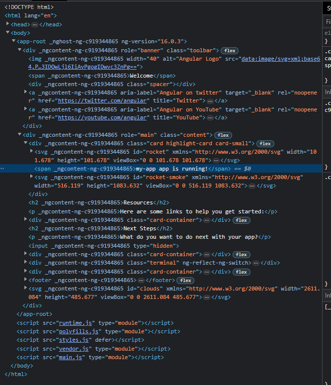Expand the Angular on twitter anchor
This screenshot has width=331, height=385.
(25, 92)
